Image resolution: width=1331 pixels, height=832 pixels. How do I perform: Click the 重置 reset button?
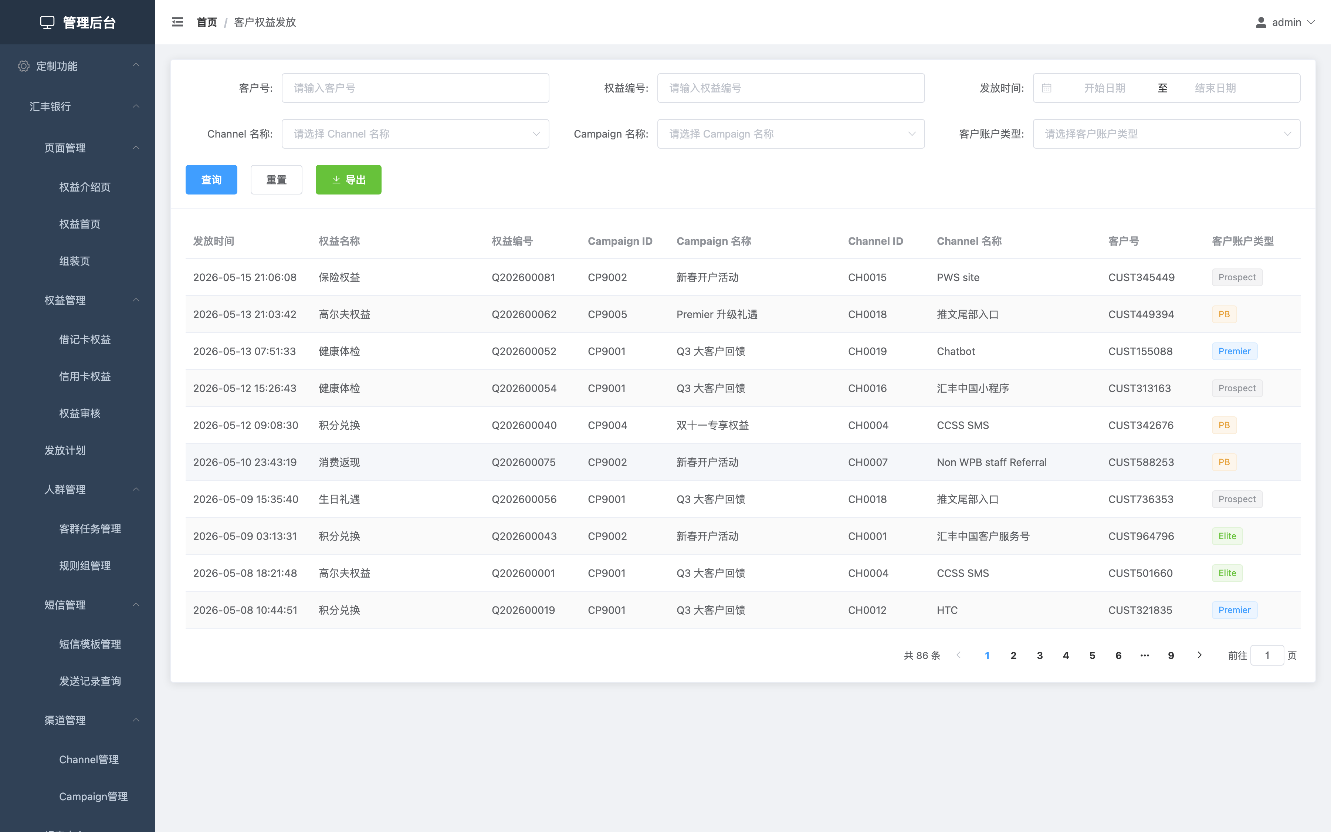tap(276, 179)
